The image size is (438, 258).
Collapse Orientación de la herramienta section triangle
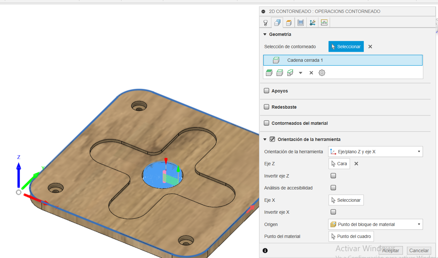[x=265, y=139]
